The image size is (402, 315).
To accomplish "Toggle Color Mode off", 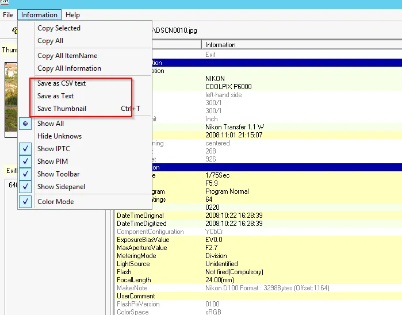I will pyautogui.click(x=55, y=202).
